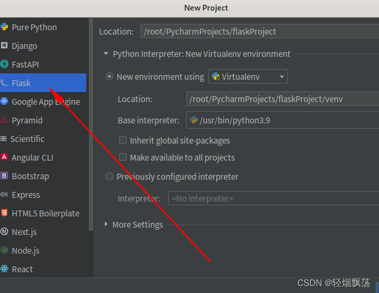Viewport: 379px width, 293px height.
Task: Collapse the Python Interpreter section
Action: [106, 53]
